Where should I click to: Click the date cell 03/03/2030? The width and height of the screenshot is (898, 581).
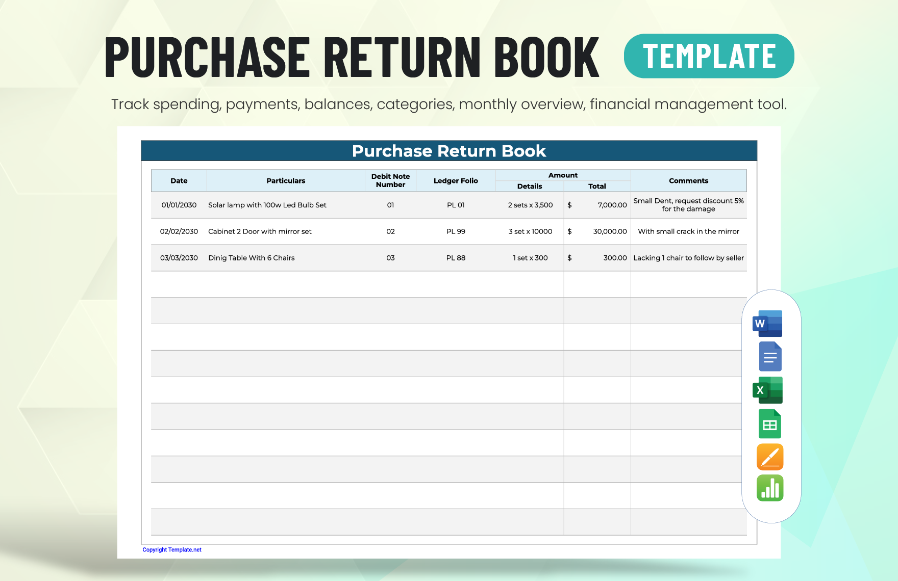[x=179, y=258]
